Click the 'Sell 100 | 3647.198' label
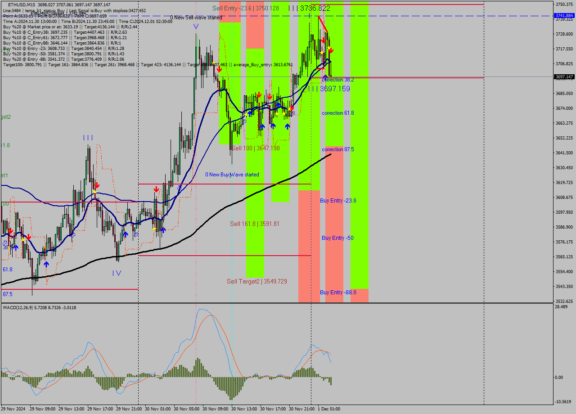The image size is (576, 414). pyautogui.click(x=256, y=148)
